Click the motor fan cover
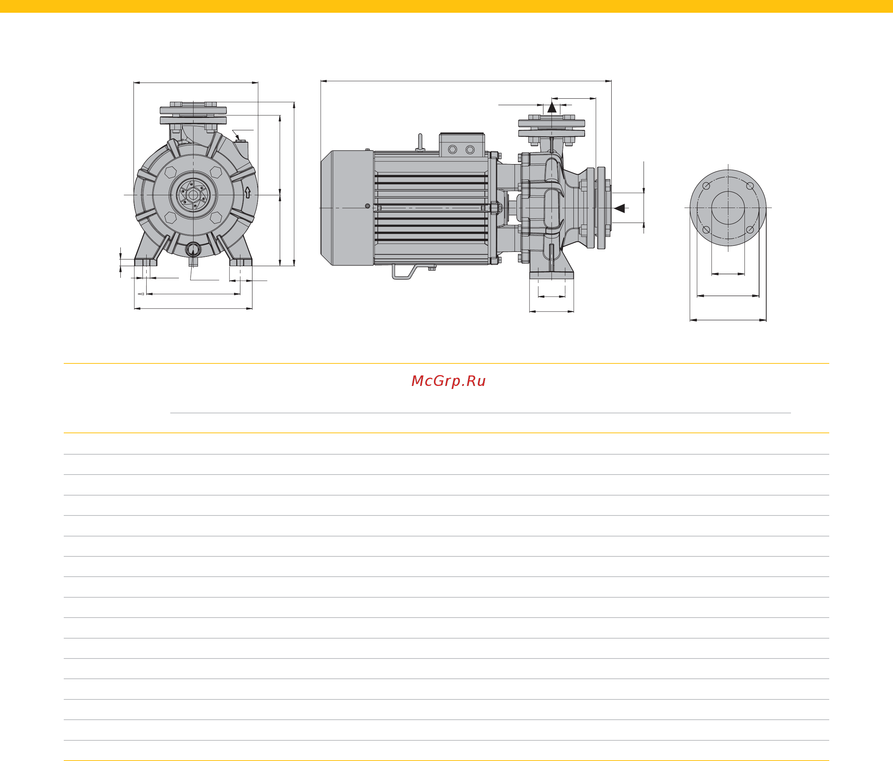Image resolution: width=893 pixels, height=761 pixels. point(347,208)
